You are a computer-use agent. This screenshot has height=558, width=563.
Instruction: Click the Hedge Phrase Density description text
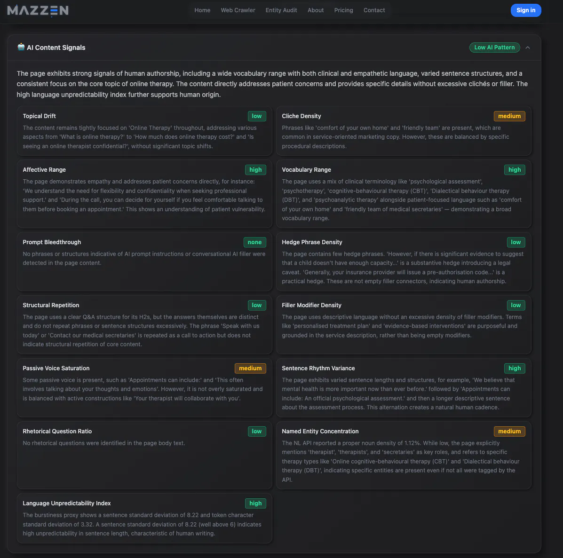coord(403,268)
